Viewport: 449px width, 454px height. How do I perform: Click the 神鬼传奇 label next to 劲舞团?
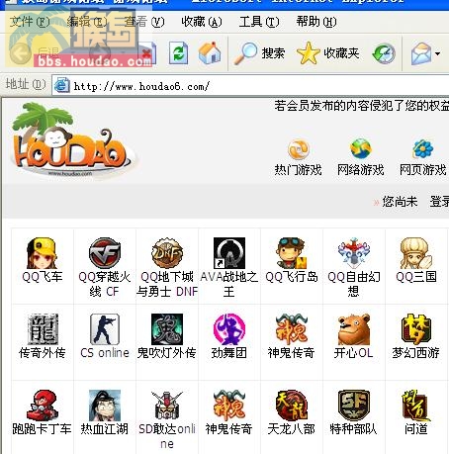pyautogui.click(x=292, y=352)
